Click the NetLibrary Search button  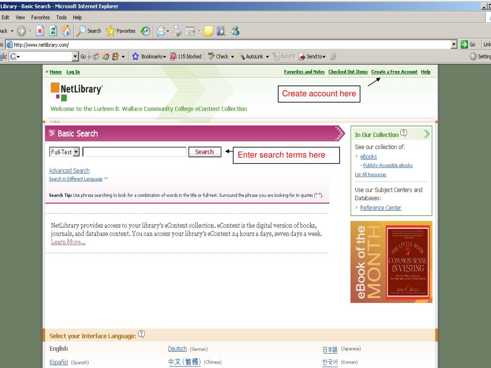tap(204, 152)
